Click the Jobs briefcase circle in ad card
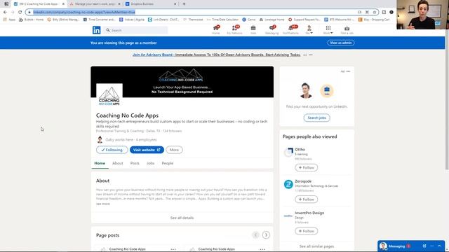This screenshot has width=449, height=252. pyautogui.click(x=327, y=91)
